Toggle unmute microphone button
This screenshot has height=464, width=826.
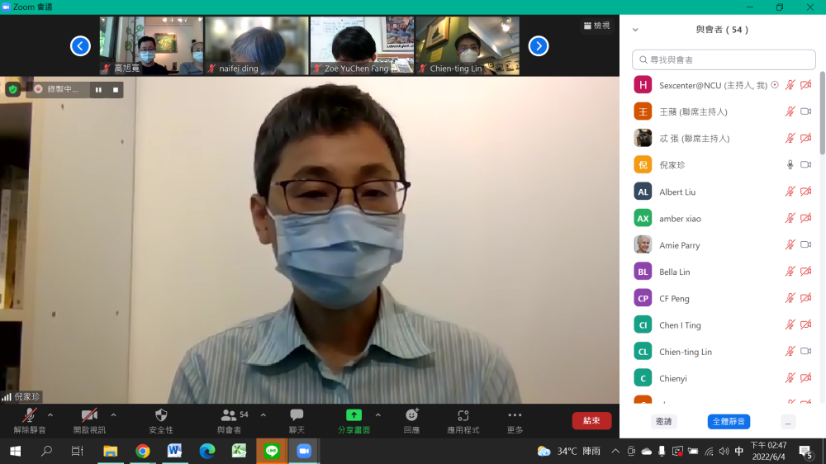pyautogui.click(x=30, y=415)
